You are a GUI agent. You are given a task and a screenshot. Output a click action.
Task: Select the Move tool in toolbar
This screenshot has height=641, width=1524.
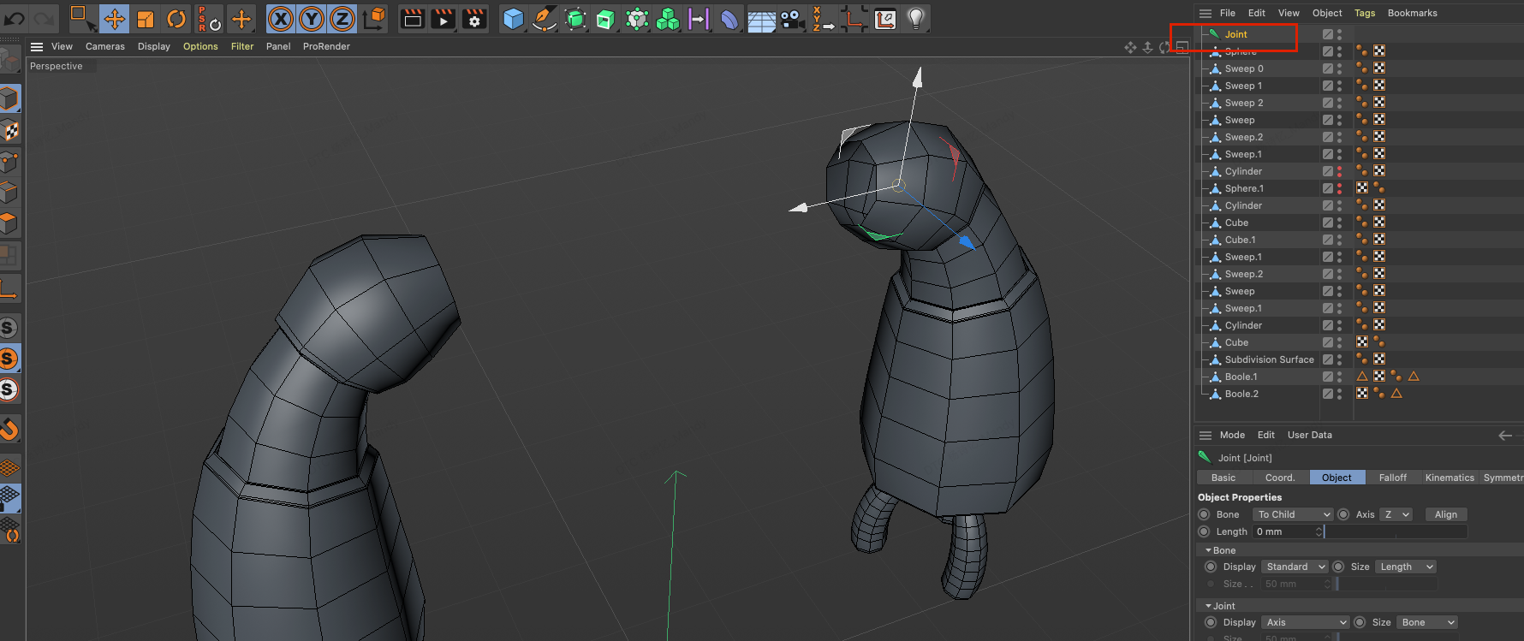point(114,19)
